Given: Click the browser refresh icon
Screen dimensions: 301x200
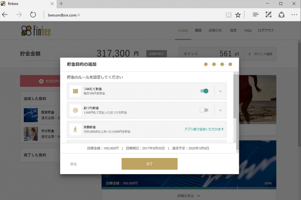Looking at the screenshot, I should (x=33, y=15).
